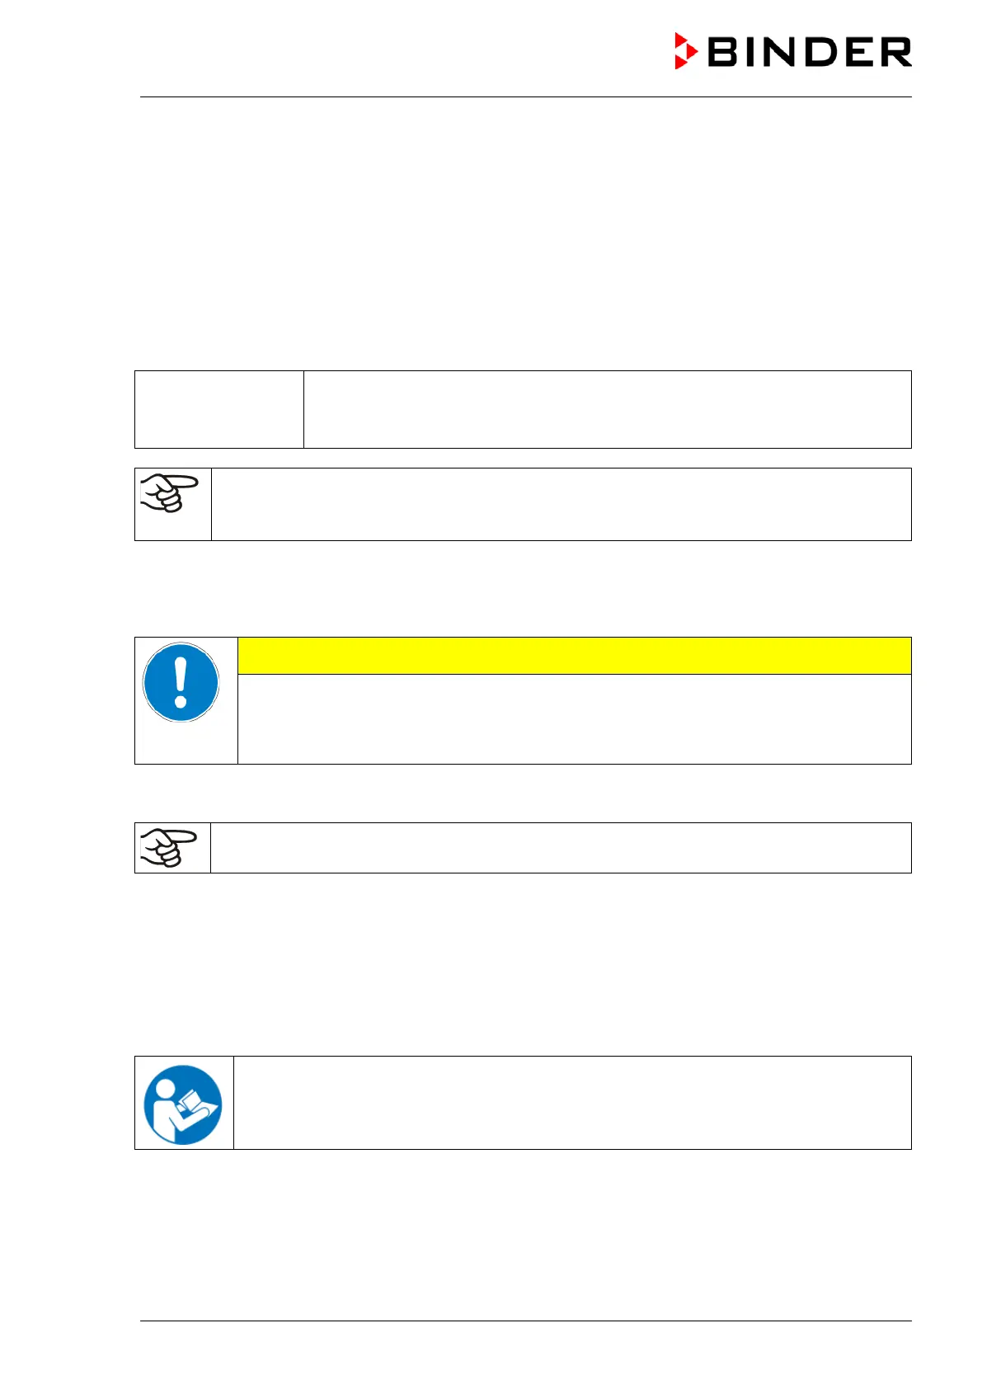Click the letter B in the BINDER logo
The height and width of the screenshot is (1389, 982).
(724, 52)
